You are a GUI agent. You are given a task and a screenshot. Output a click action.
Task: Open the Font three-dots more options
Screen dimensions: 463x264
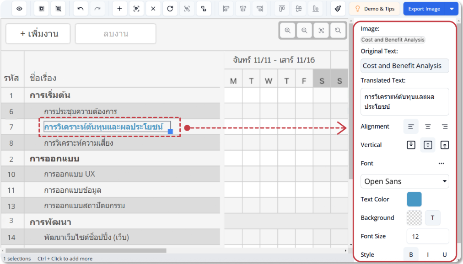pos(441,163)
